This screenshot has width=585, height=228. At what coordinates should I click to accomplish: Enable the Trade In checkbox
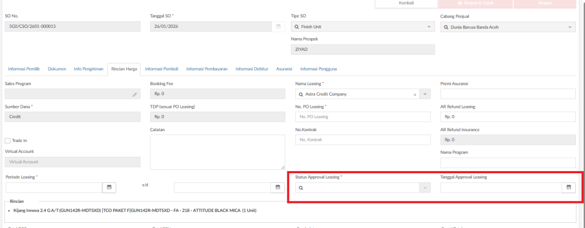pyautogui.click(x=8, y=141)
